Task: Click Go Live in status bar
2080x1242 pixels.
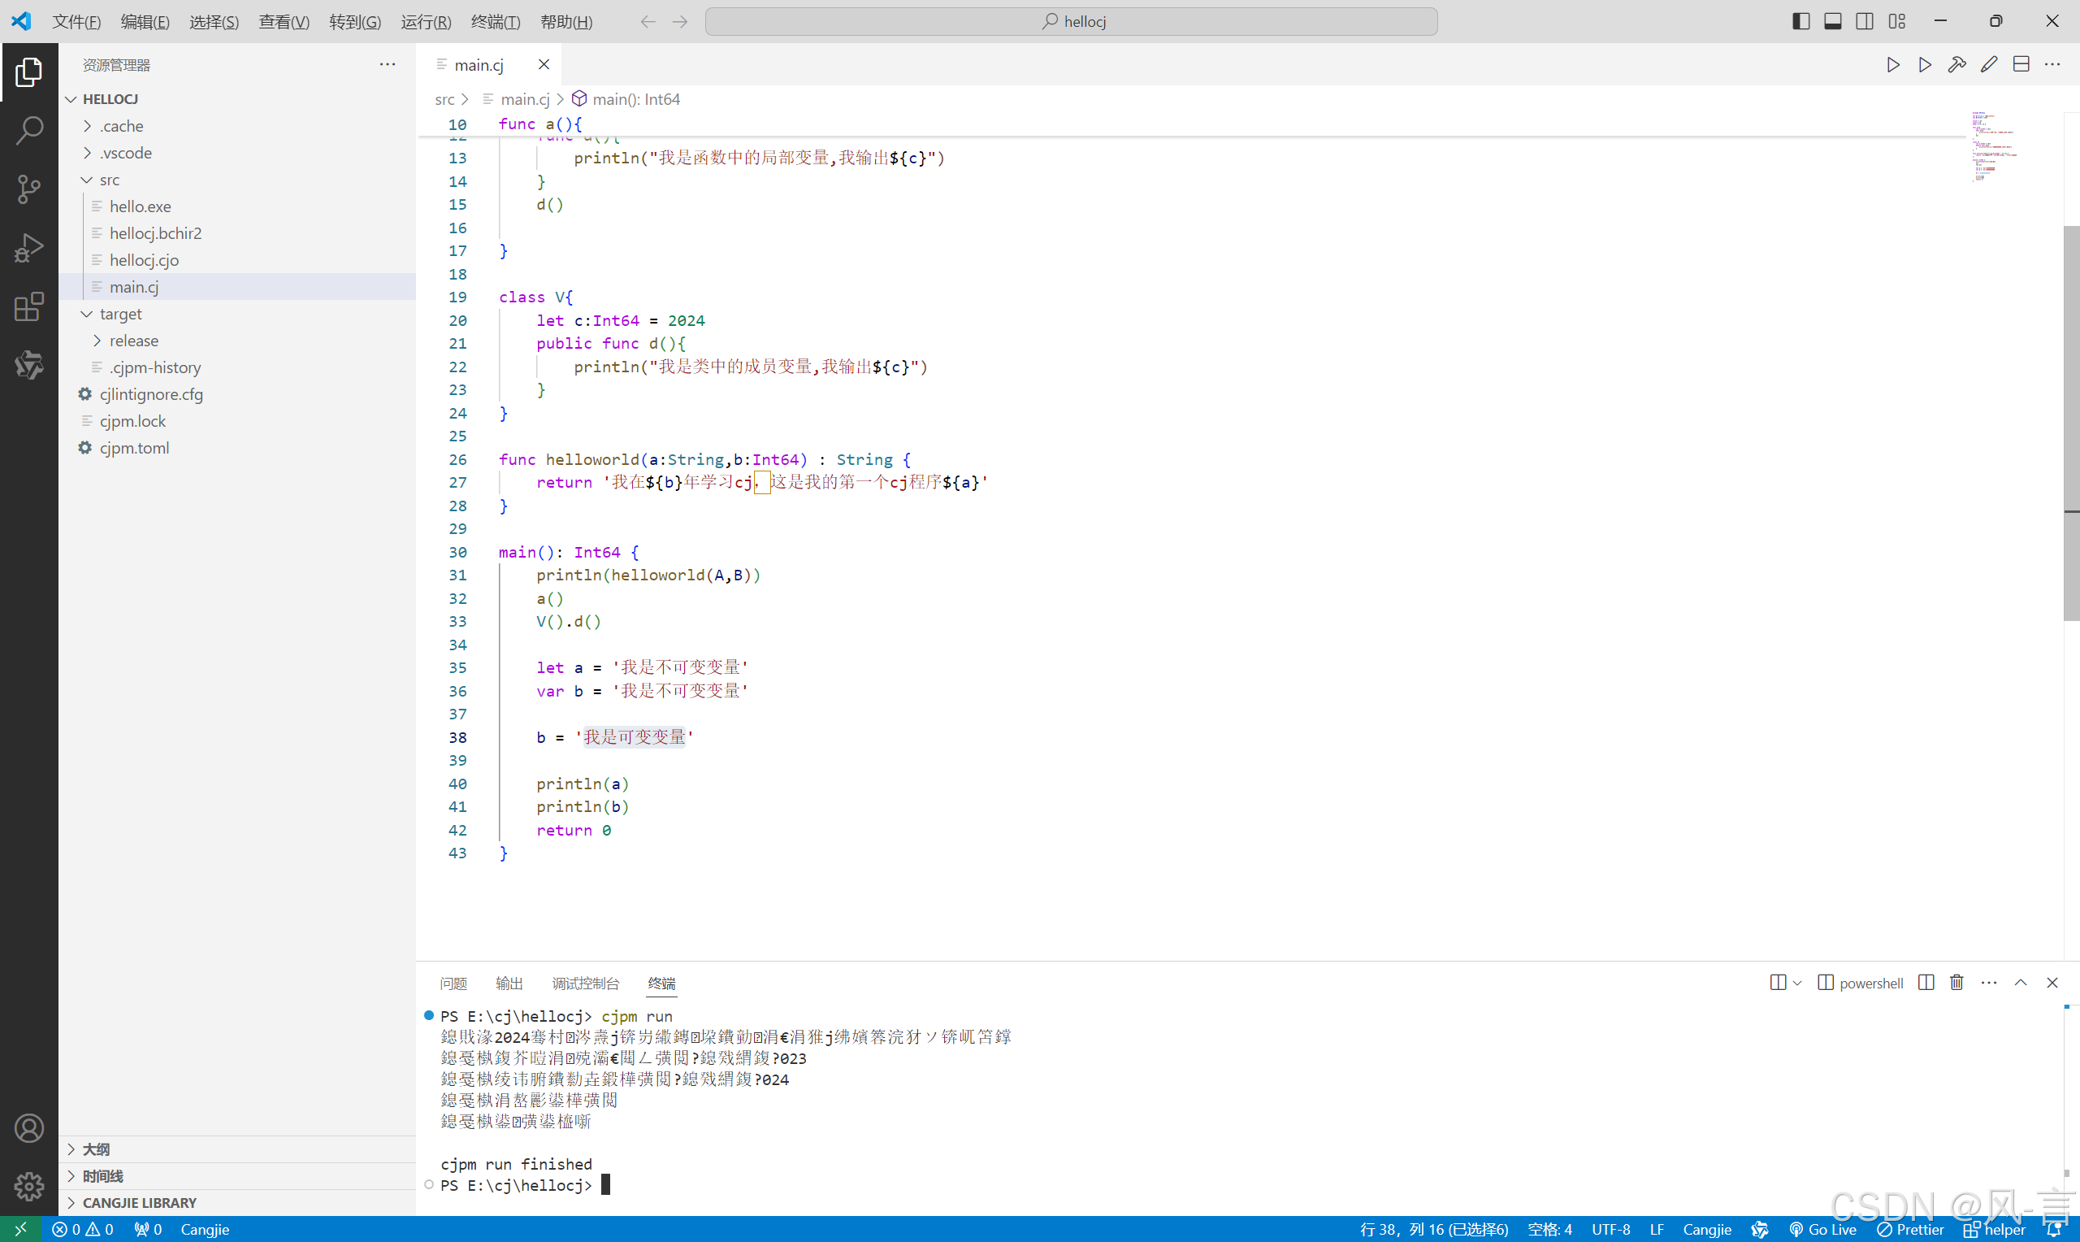Action: point(1823,1230)
